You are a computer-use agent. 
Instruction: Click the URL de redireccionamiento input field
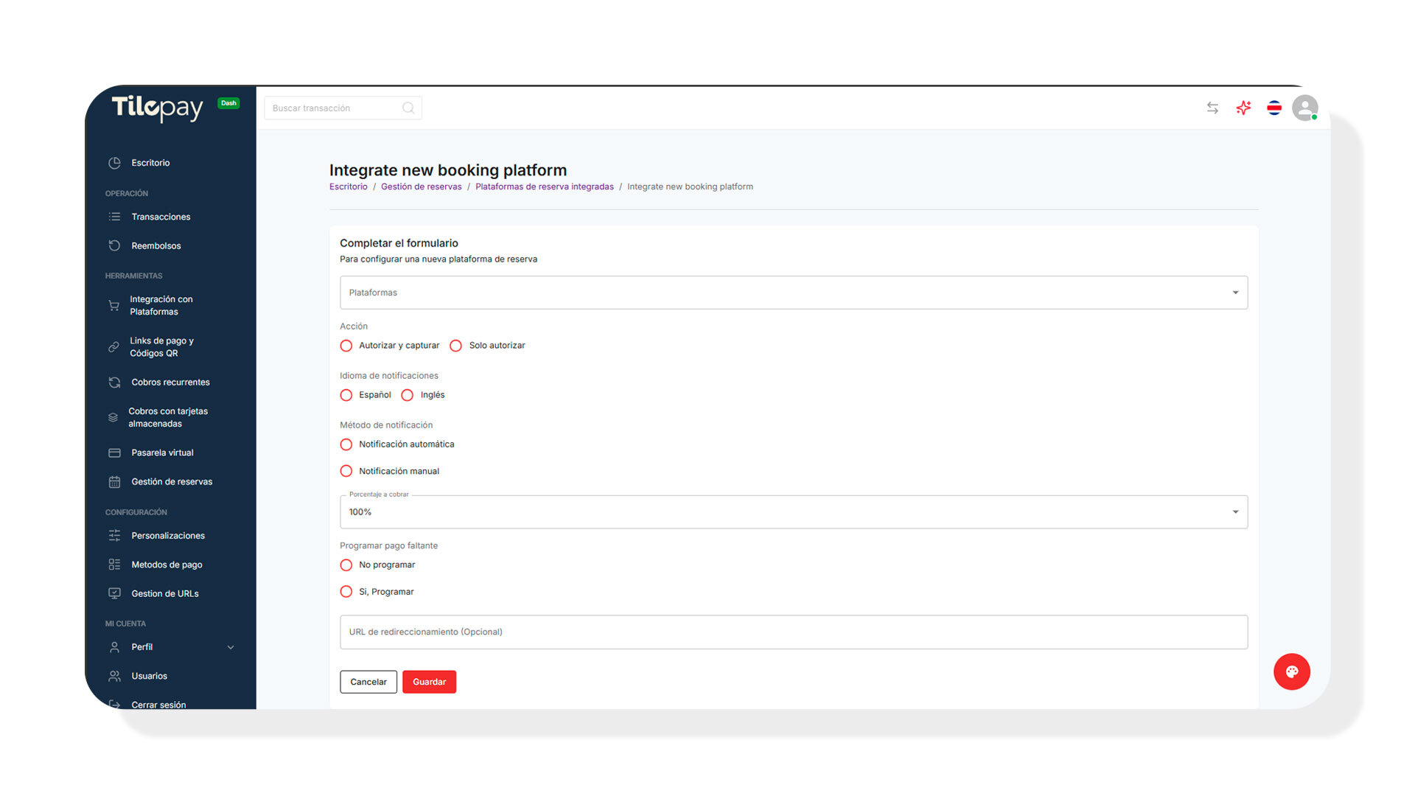(793, 632)
